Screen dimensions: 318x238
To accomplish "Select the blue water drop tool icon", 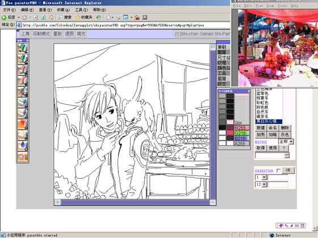I will pos(23,146).
